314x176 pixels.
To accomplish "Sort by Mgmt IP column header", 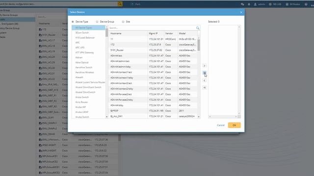I will 156,33.
